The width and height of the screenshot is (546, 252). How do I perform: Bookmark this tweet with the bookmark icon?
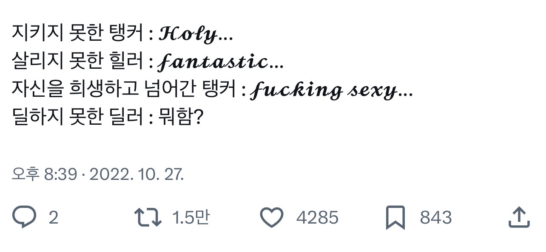coord(395,218)
